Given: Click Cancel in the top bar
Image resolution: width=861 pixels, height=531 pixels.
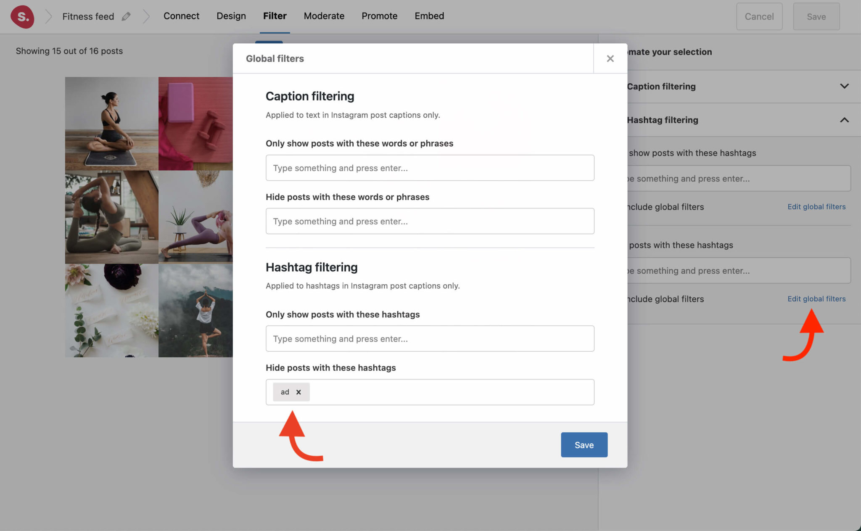Looking at the screenshot, I should (x=759, y=16).
